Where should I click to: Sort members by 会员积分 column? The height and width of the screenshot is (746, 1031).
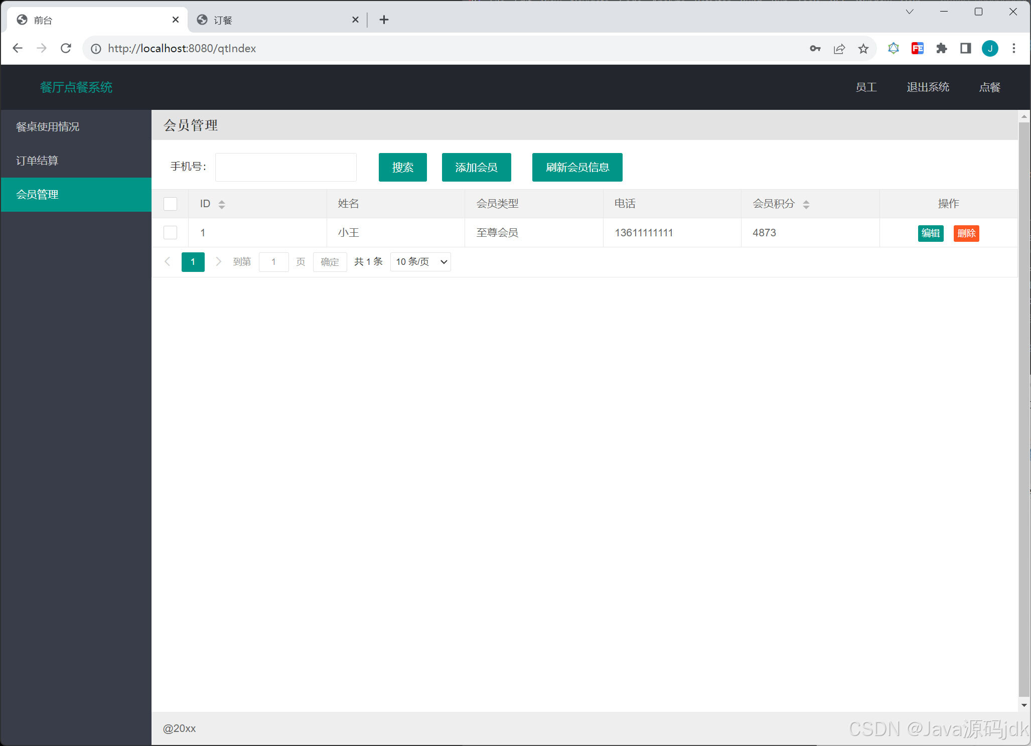click(x=807, y=204)
